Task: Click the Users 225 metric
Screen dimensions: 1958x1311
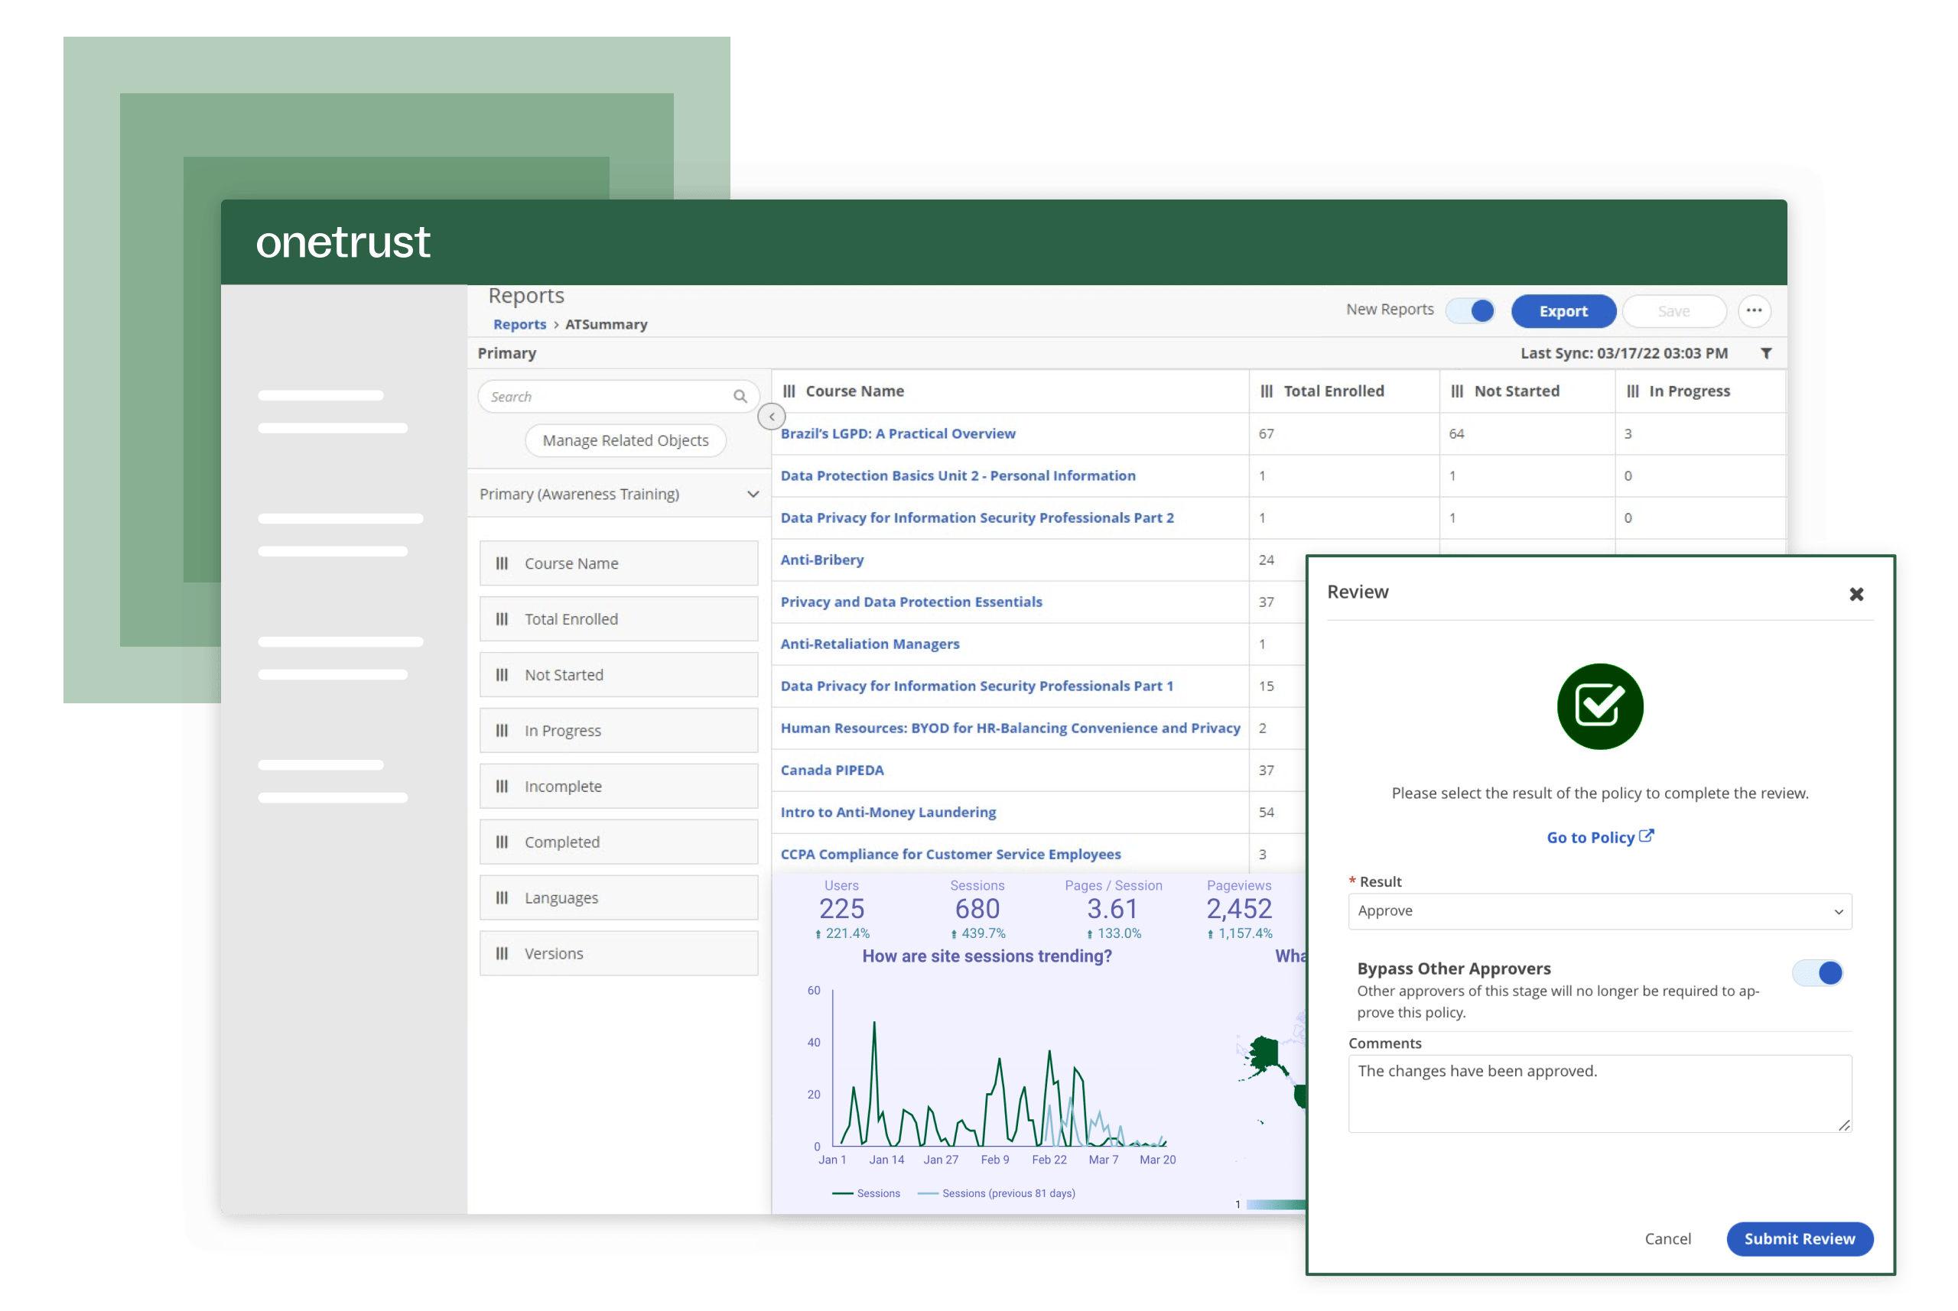Action: tap(842, 909)
